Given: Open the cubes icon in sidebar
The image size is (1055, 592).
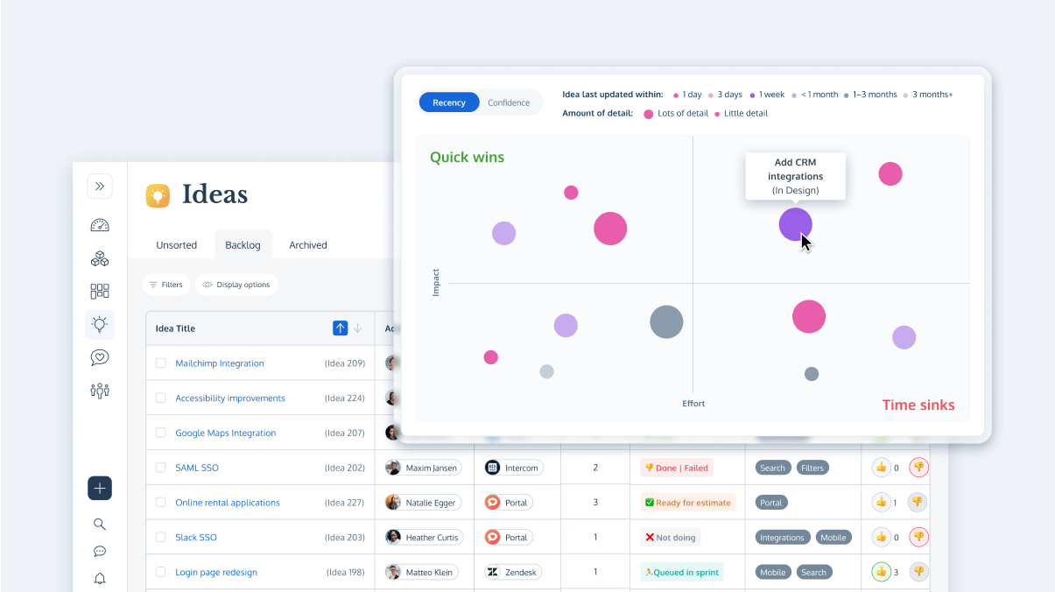Looking at the screenshot, I should click(x=100, y=258).
